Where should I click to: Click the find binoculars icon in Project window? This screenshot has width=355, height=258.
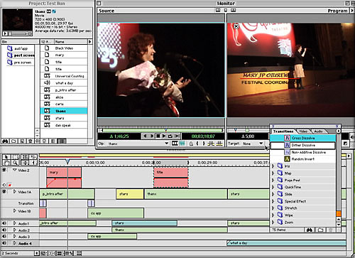(x=5, y=141)
